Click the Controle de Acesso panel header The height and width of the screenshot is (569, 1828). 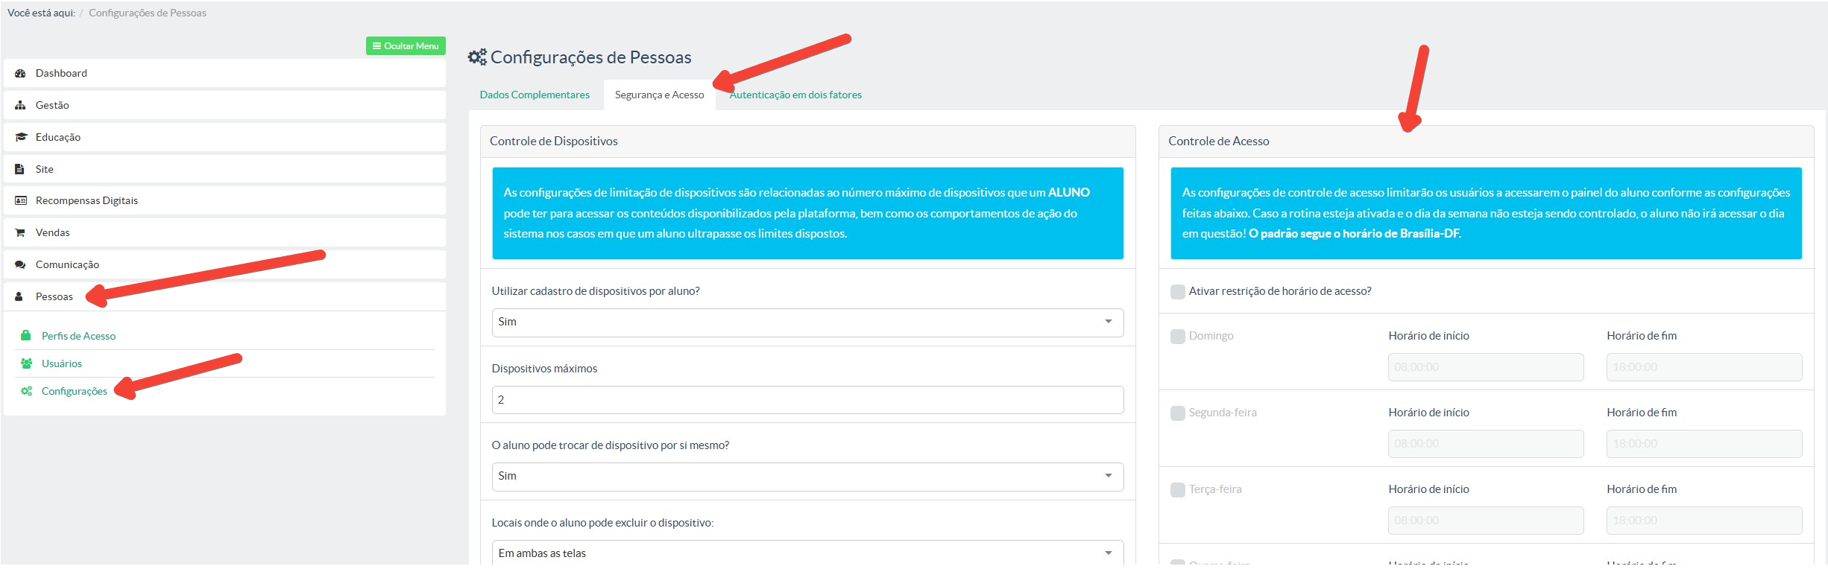click(1486, 142)
